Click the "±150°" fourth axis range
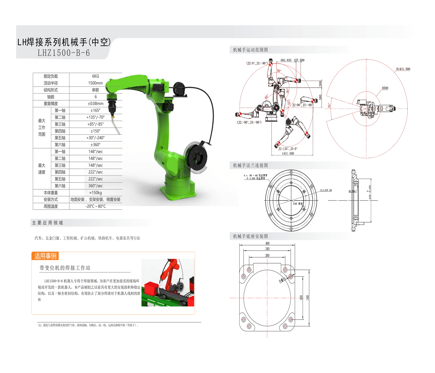435x373 pixels. coord(95,131)
